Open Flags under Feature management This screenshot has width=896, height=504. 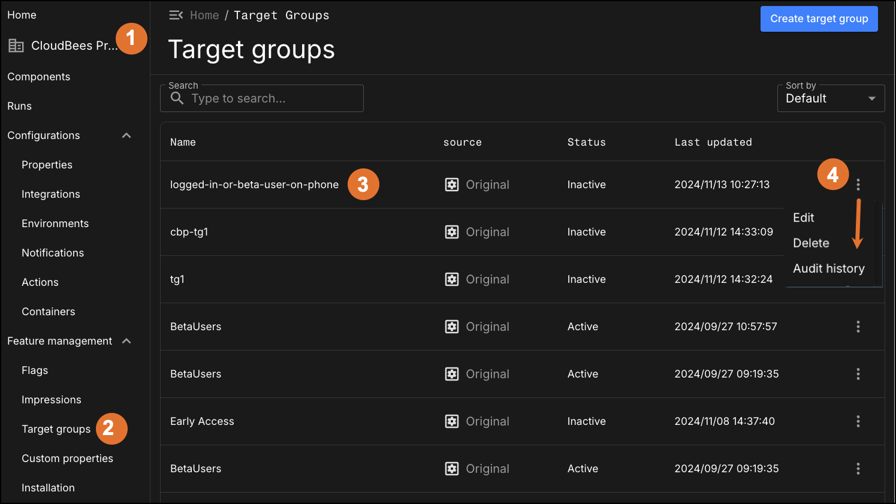[35, 370]
